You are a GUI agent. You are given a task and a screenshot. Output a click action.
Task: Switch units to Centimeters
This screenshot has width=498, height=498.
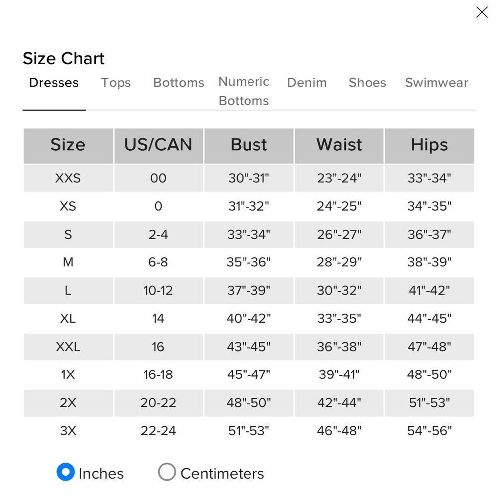coord(167,472)
